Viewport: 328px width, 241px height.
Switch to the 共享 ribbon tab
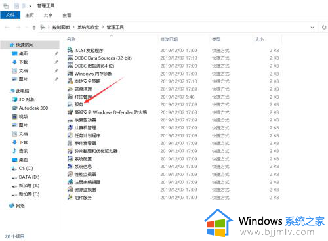coord(48,15)
